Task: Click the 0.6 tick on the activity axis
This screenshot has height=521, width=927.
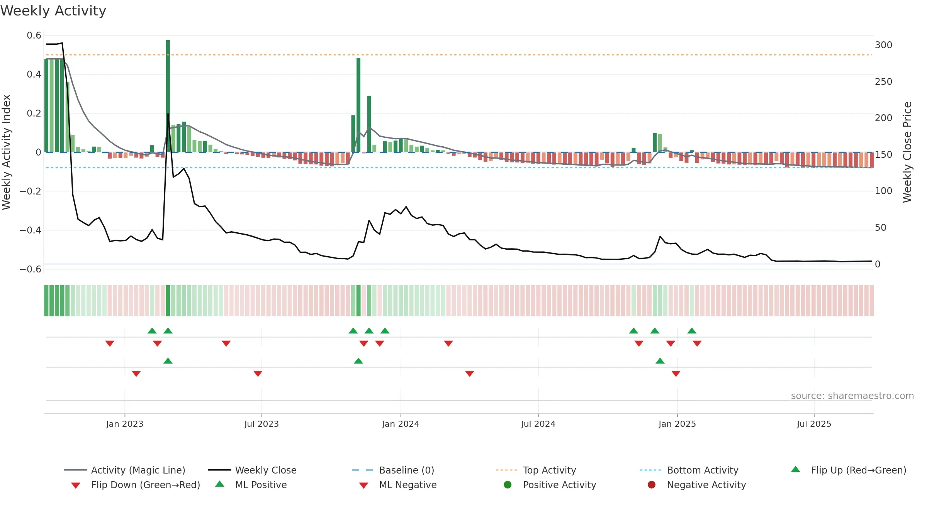Action: click(x=34, y=36)
